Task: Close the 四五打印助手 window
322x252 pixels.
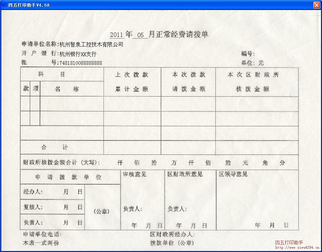Action: (x=317, y=5)
